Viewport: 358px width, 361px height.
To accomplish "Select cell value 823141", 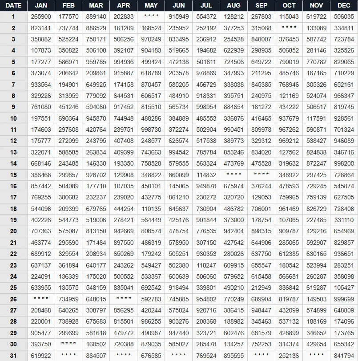I will [x=41, y=28].
